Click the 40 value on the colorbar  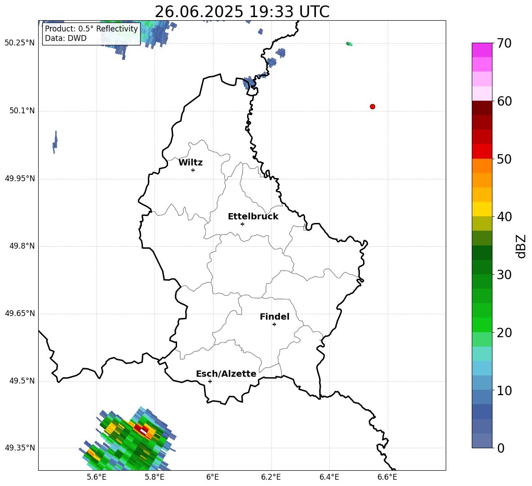[504, 217]
